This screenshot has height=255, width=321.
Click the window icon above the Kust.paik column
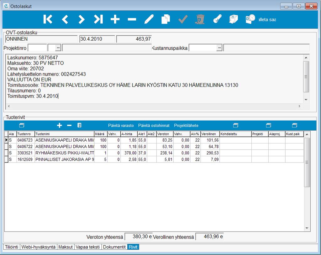[294, 125]
